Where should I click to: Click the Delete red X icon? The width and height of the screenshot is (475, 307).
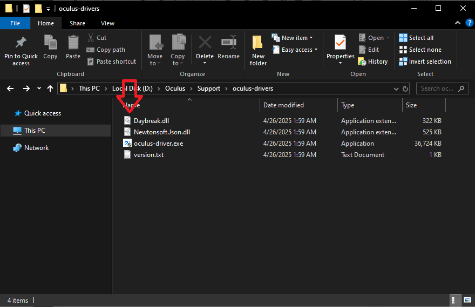205,43
